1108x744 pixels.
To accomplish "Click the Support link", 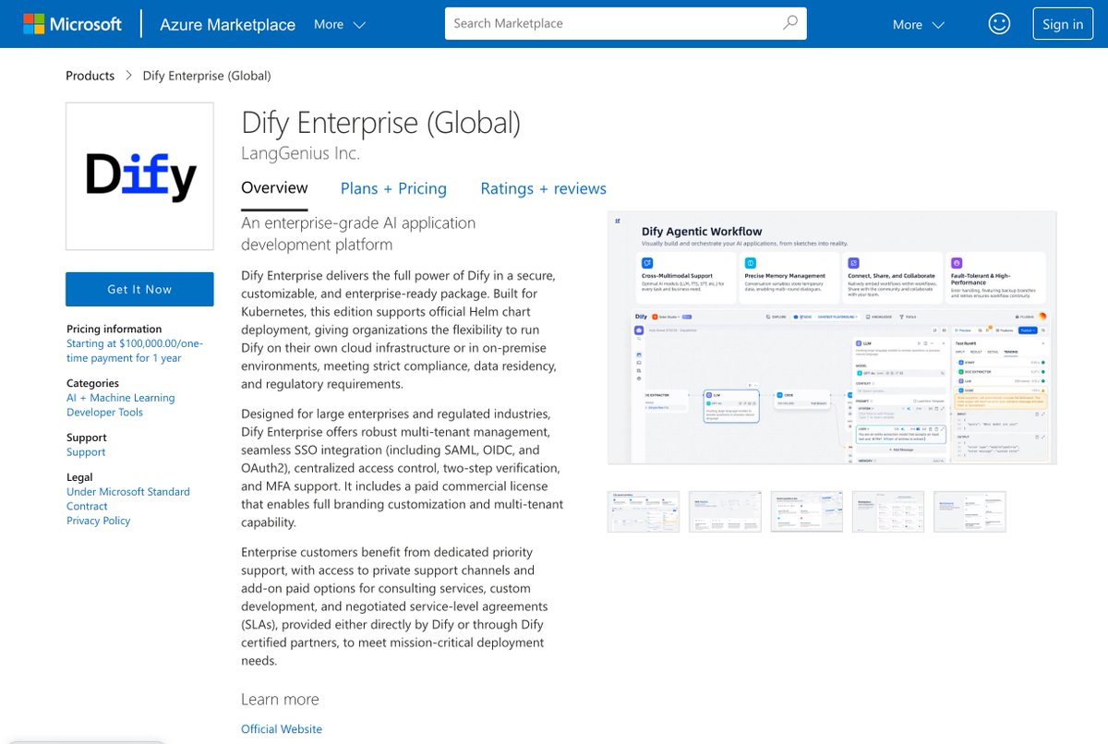I will (x=86, y=452).
